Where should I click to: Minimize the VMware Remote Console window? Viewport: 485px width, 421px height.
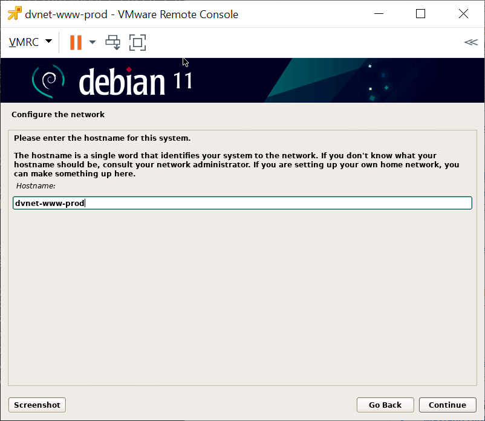[379, 14]
